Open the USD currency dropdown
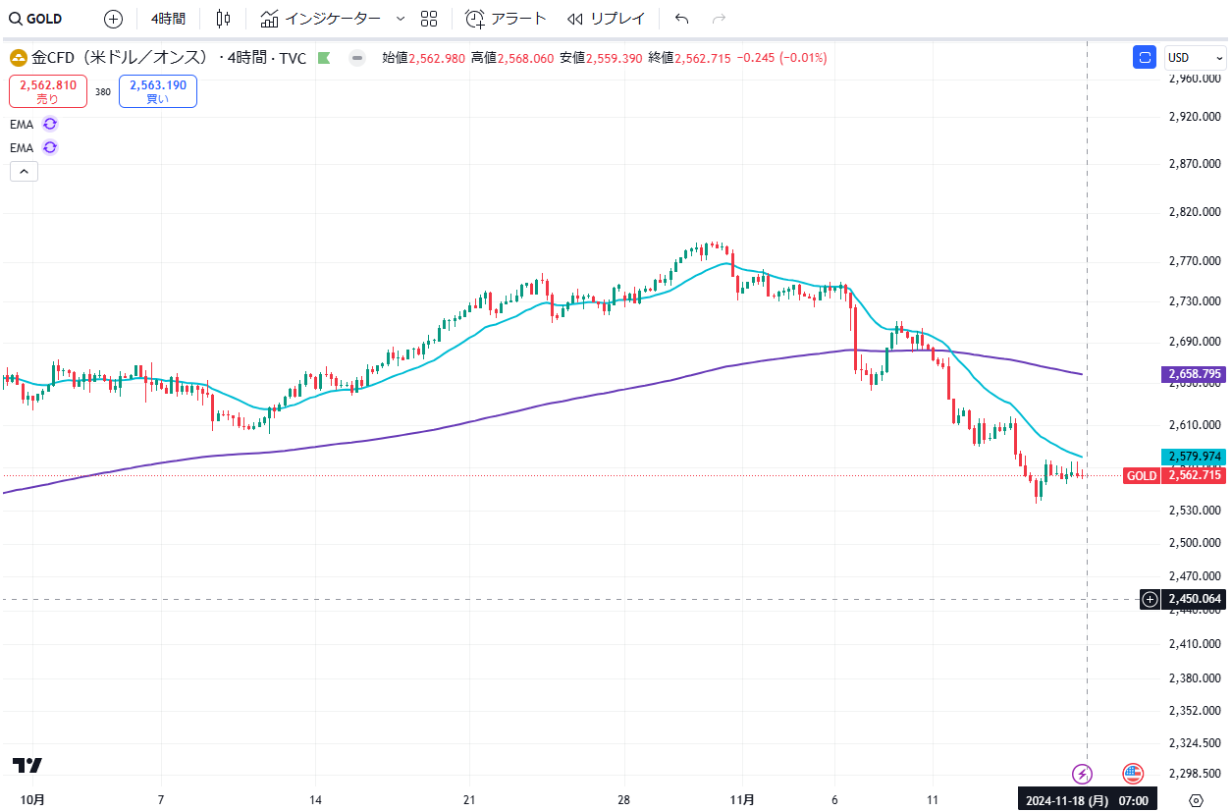Viewport: 1232px width, 812px height. pyautogui.click(x=1194, y=58)
